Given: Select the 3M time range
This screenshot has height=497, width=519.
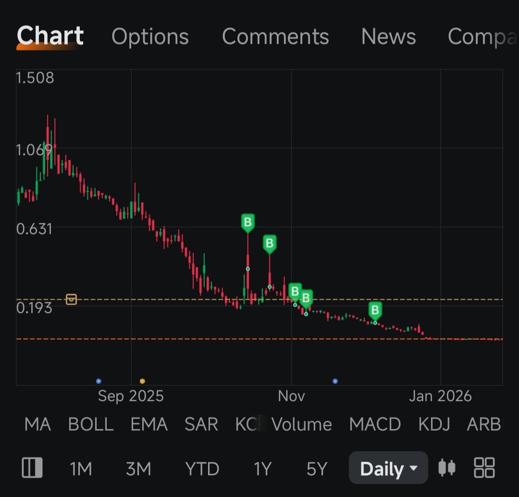Looking at the screenshot, I should pos(138,469).
